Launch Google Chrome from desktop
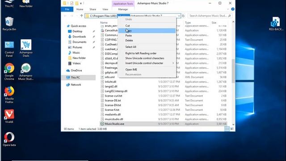This screenshot has width=286, height=161. [x=9, y=72]
